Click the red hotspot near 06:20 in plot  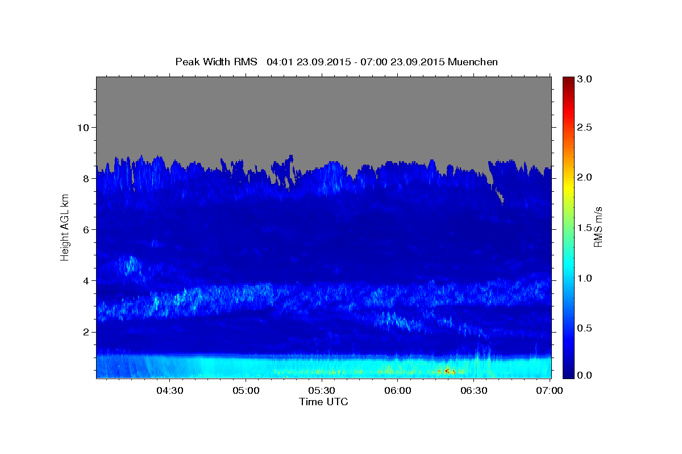pyautogui.click(x=448, y=371)
